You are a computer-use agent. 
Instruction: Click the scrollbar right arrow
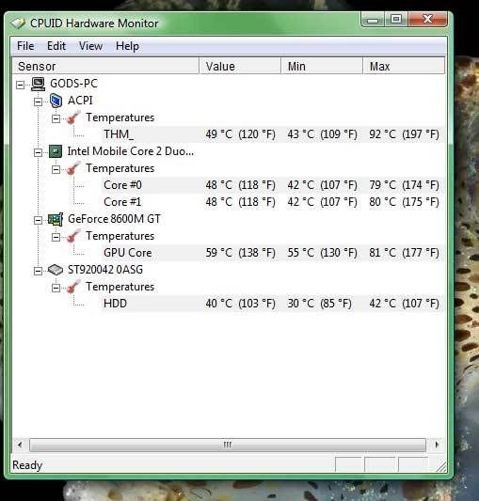pyautogui.click(x=437, y=445)
